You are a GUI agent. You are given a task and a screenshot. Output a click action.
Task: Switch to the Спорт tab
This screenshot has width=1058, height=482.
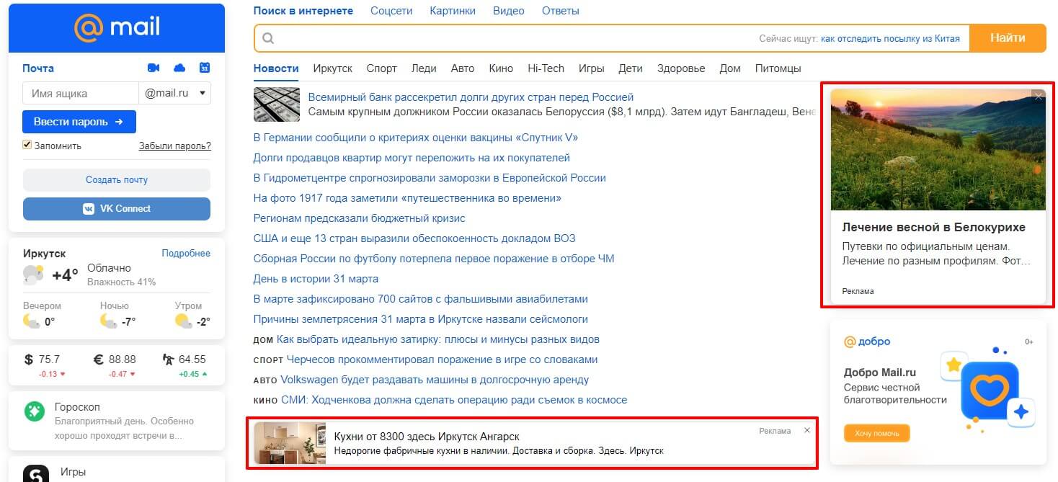[381, 68]
